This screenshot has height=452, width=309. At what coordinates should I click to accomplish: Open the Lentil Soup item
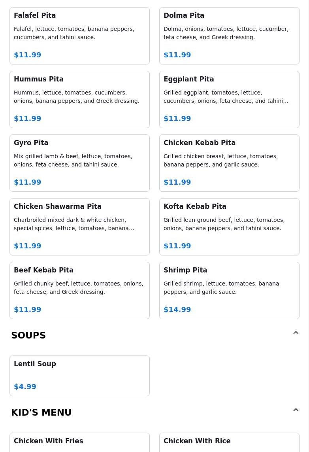(x=79, y=376)
